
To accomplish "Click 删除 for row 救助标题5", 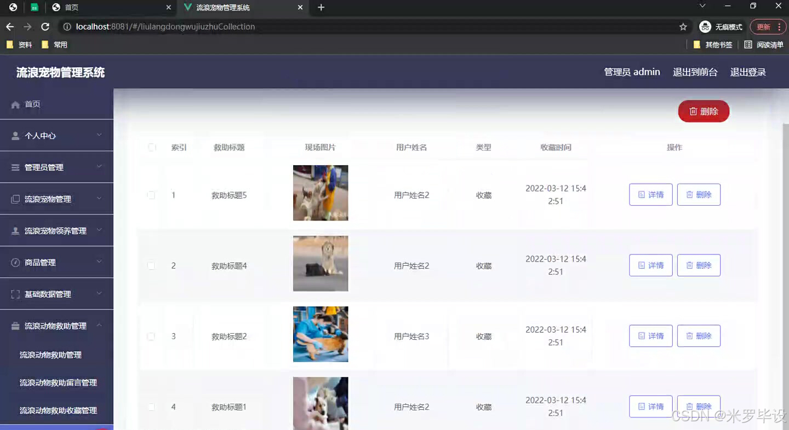I will [x=699, y=195].
